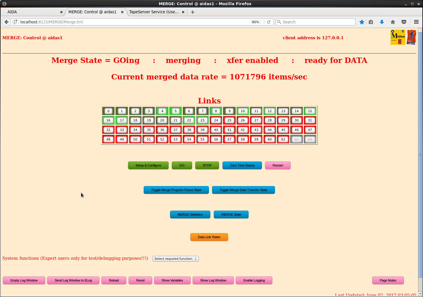Click the Pocket icon in toolbar
This screenshot has height=297, width=423.
click(x=404, y=22)
